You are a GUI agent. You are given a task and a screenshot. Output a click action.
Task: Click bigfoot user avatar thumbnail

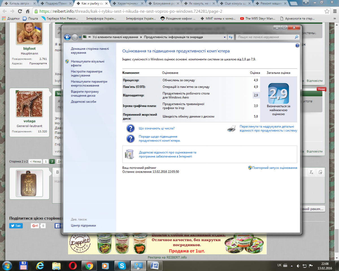point(29,33)
